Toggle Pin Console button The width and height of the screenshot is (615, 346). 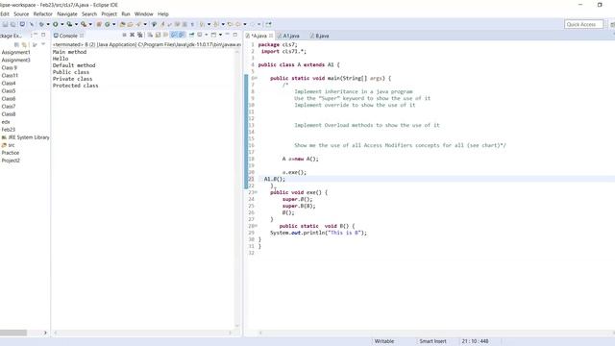tap(192, 36)
